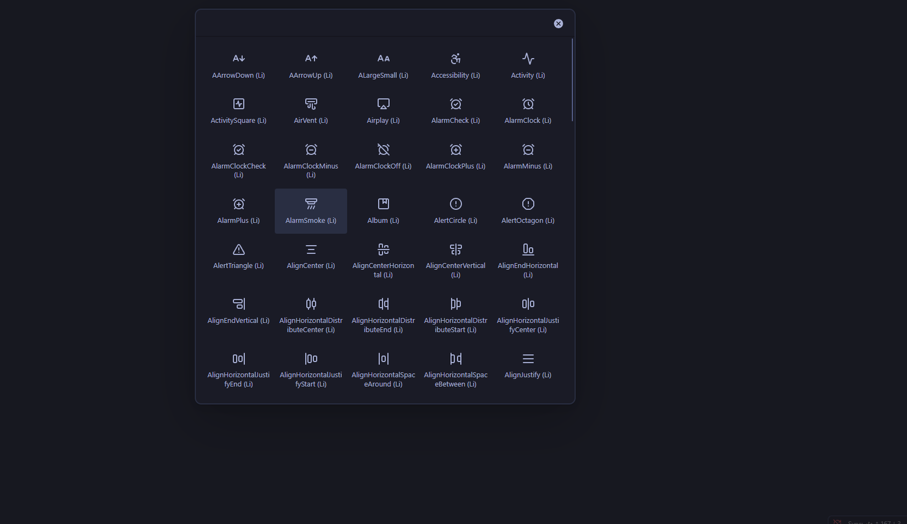This screenshot has height=524, width=907.
Task: Choose the AArrowUp (Li) icon
Action: [311, 59]
